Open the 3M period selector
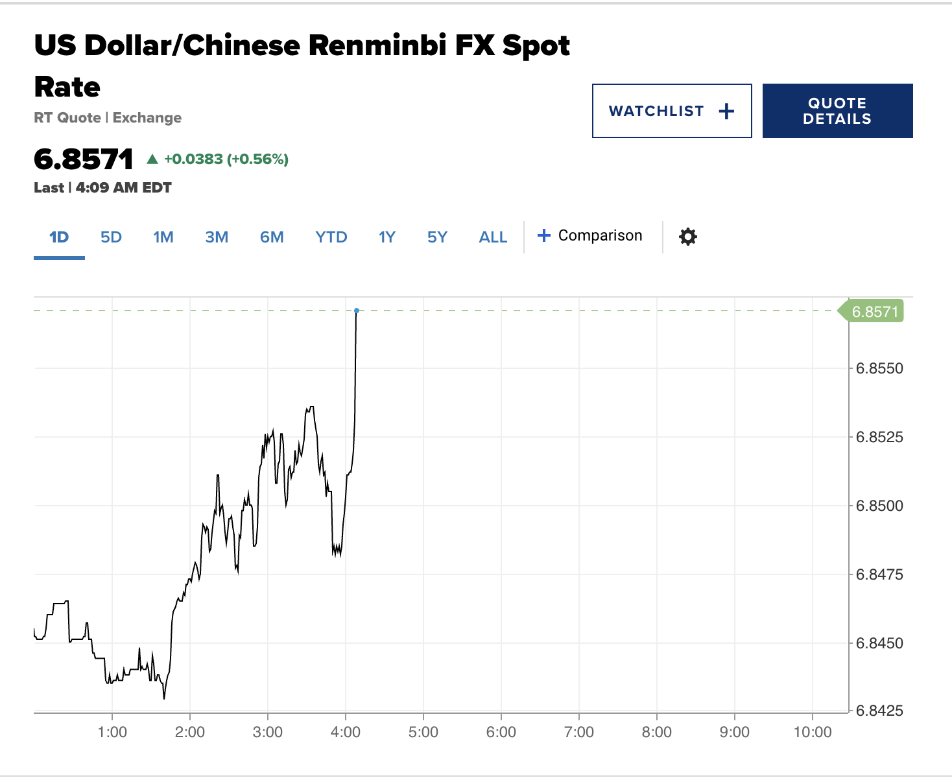This screenshot has height=778, width=952. point(217,237)
